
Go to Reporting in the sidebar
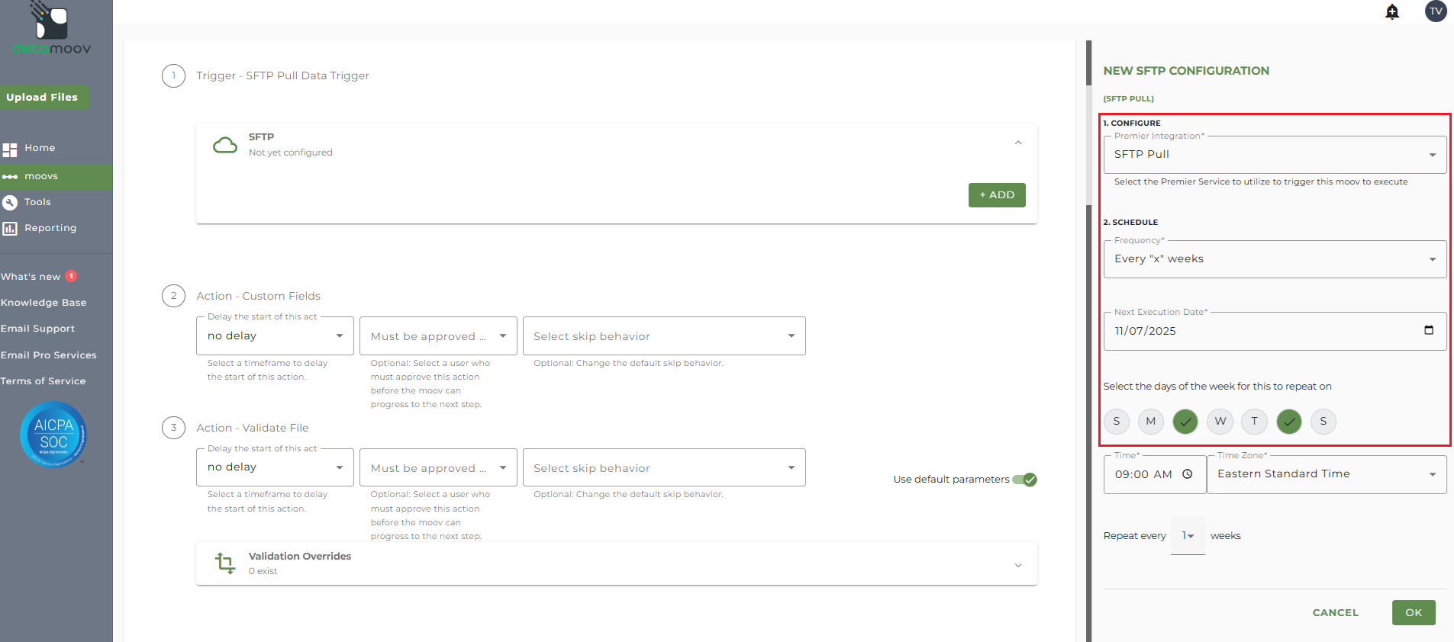tap(50, 228)
